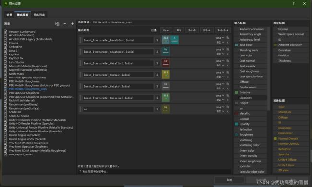Open bit depth dropdown for AO map
Screen dimensions: 312x187
pyautogui.click(x=220, y=111)
